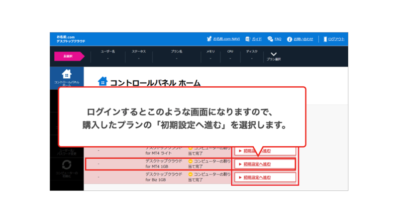Click the pink 未選択 label
Image resolution: width=398 pixels, height=223 pixels.
69,56
